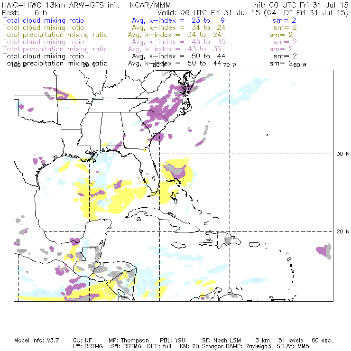
Task: Click the "SFLAY: MM5" label
Action: 293,346
